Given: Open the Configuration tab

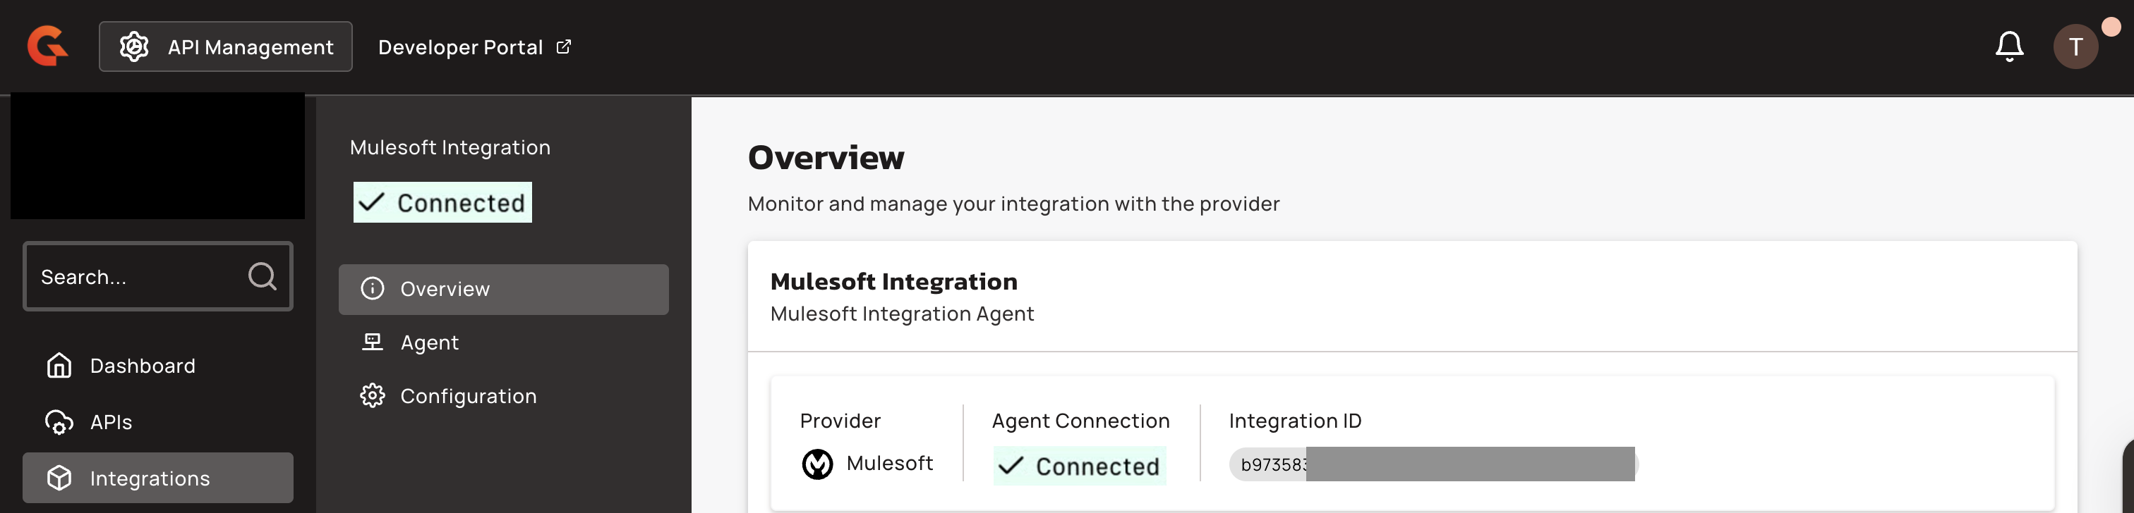Looking at the screenshot, I should (468, 396).
